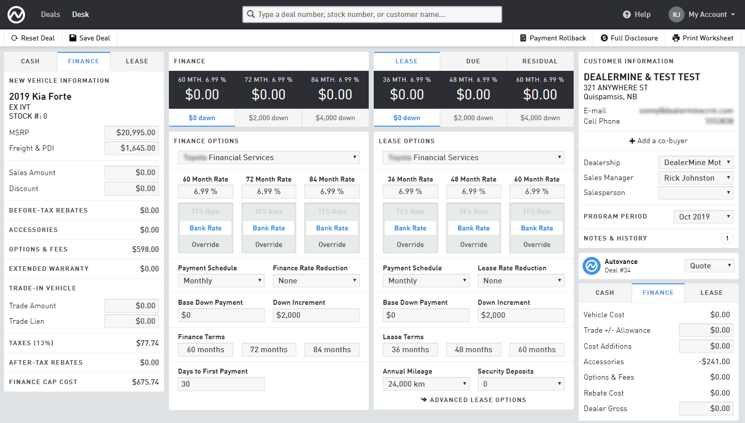Click the deal search input field

pos(372,14)
